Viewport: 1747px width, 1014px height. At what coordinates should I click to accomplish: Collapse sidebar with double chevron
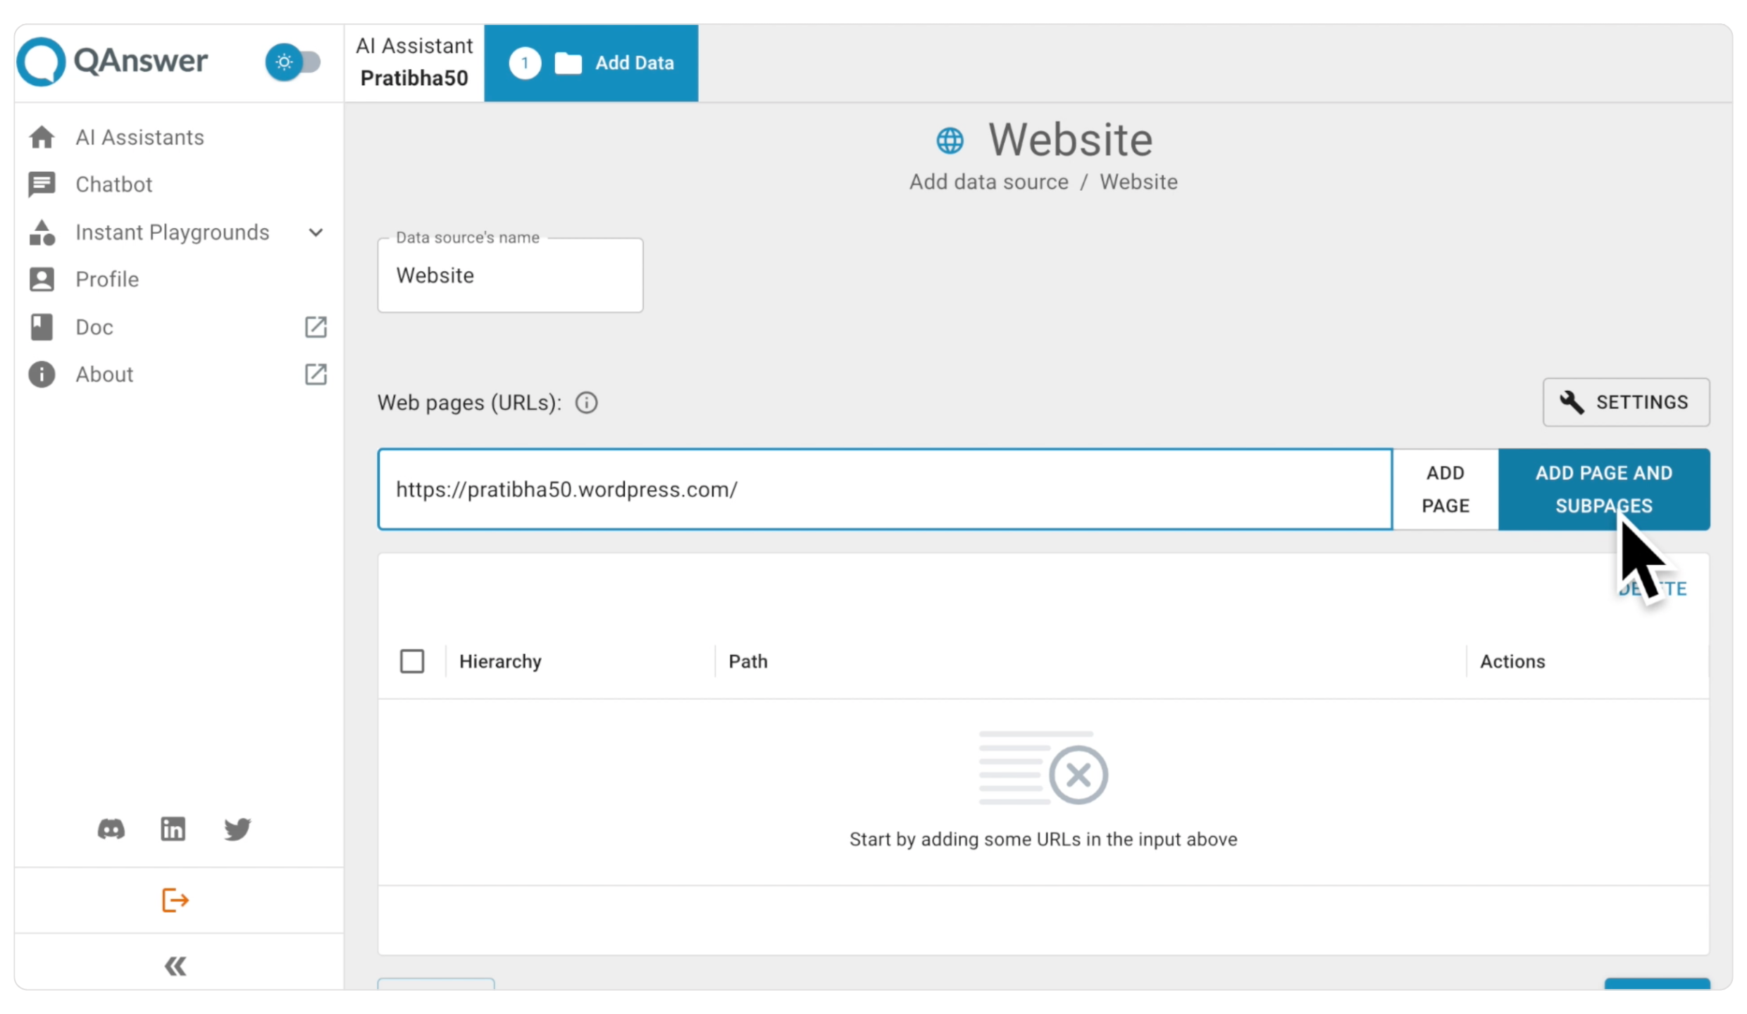175,966
